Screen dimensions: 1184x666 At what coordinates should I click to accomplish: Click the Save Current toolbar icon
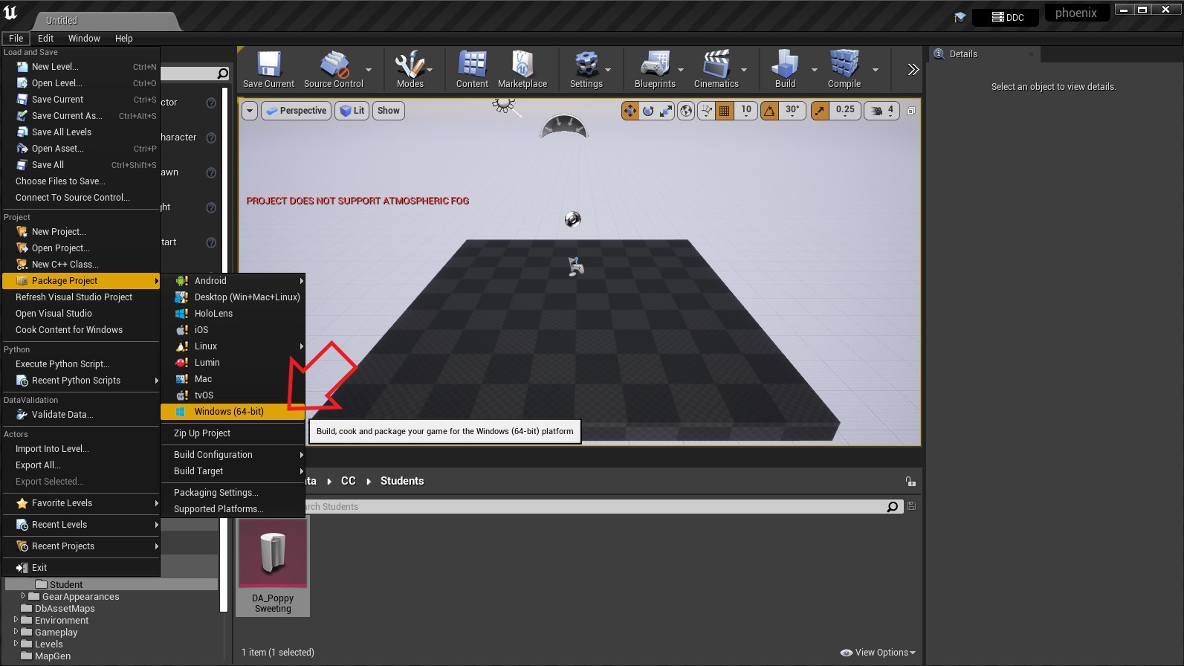pos(268,69)
